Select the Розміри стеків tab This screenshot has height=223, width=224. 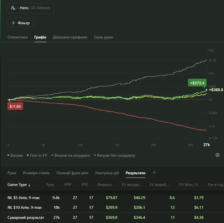36,173
